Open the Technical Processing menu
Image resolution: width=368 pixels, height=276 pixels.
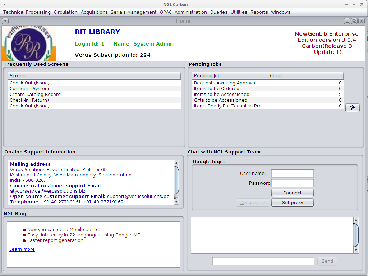27,12
